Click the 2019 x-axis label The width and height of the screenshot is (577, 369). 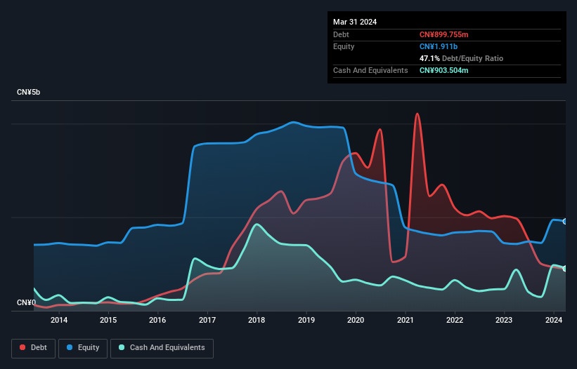tap(306, 320)
